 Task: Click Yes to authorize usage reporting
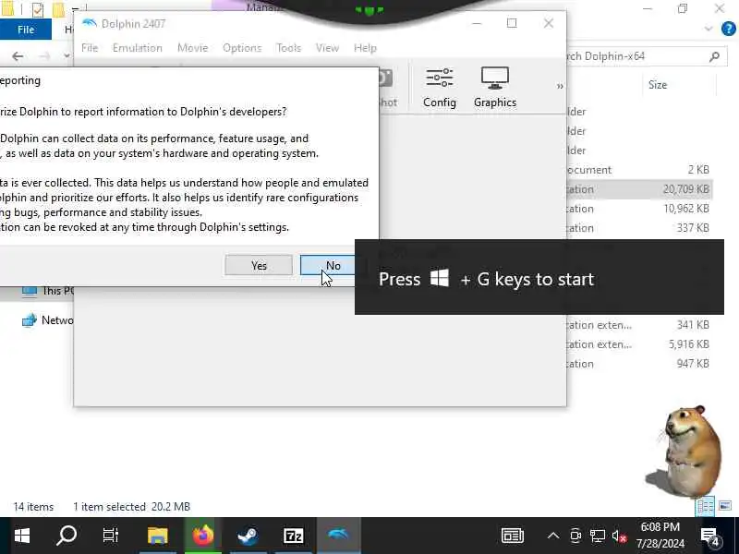(259, 266)
